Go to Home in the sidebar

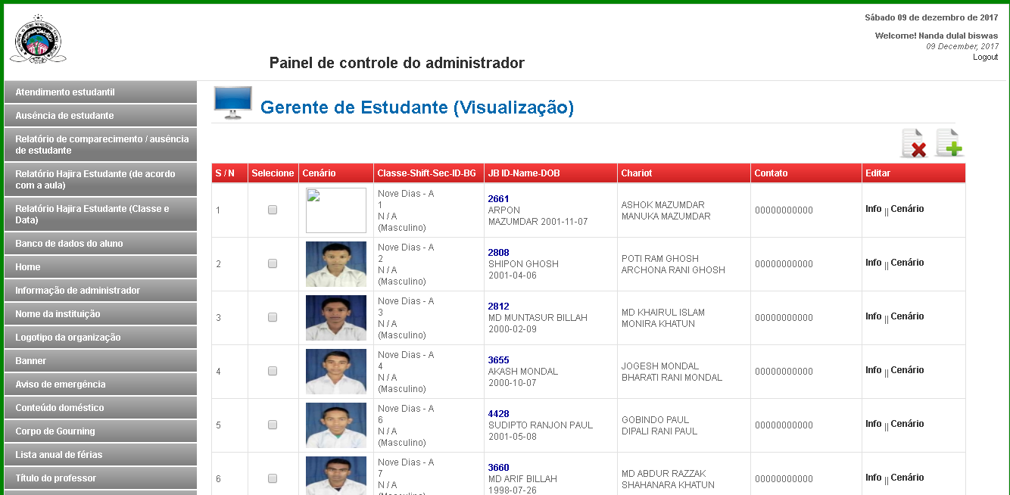(x=101, y=267)
